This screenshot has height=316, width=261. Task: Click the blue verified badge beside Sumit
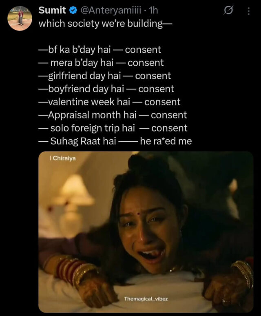(x=73, y=10)
